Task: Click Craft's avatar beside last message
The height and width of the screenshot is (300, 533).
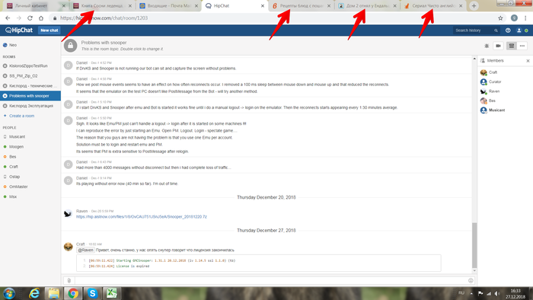Action: 68,247
